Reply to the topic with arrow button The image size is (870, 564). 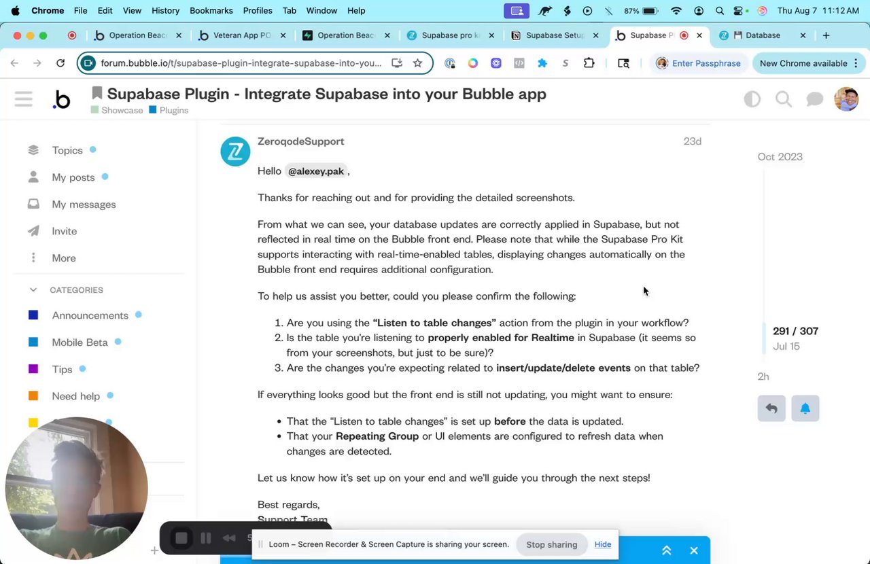point(771,408)
